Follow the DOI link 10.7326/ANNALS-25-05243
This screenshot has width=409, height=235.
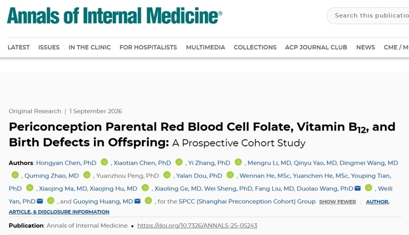click(197, 225)
